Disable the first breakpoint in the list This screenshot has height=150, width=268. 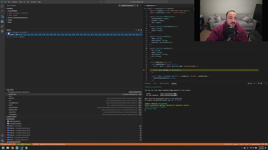[8, 126]
